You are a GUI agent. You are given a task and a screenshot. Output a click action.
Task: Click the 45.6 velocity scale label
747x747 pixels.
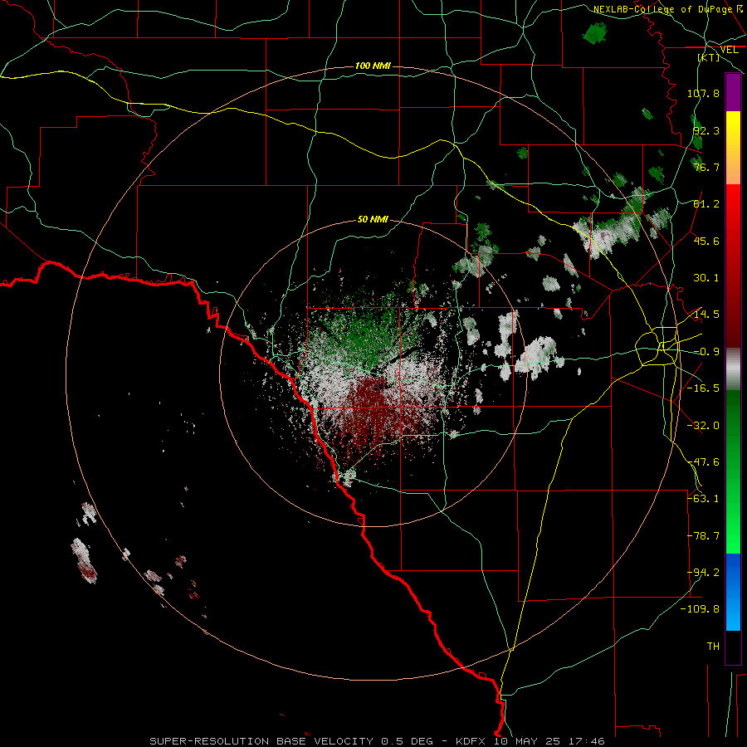(x=706, y=241)
